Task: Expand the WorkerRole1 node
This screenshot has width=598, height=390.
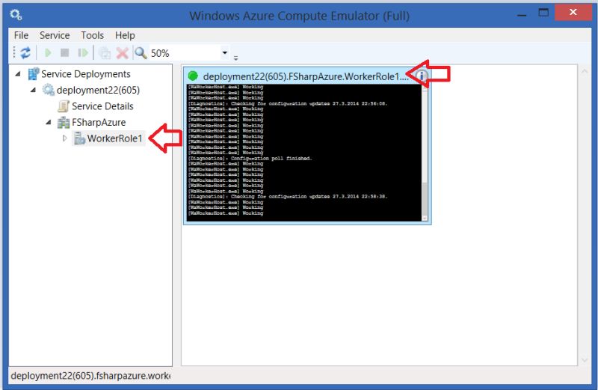Action: [x=65, y=138]
